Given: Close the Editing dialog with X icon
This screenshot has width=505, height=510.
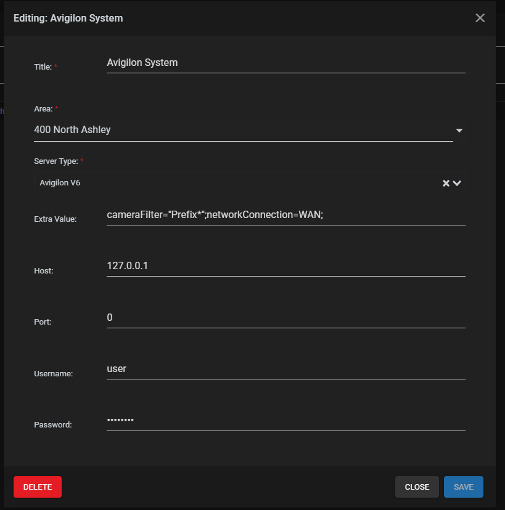Looking at the screenshot, I should pos(480,18).
